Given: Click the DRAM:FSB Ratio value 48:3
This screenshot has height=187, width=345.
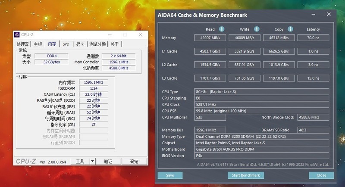Looking at the screenshot, I should (x=314, y=130).
